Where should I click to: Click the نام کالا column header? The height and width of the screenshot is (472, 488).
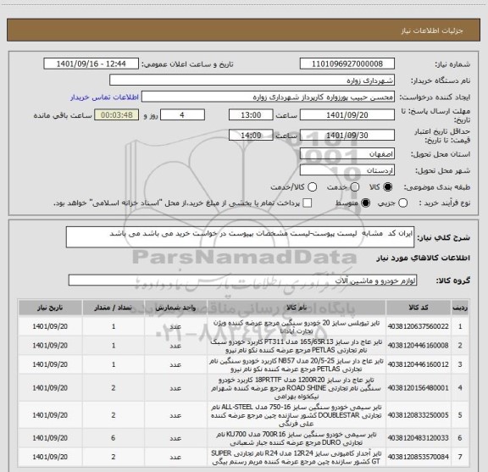297,308
